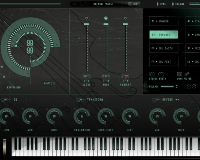This screenshot has width=200, height=160.
Task: Click the save preset icon
Action: (130, 4)
